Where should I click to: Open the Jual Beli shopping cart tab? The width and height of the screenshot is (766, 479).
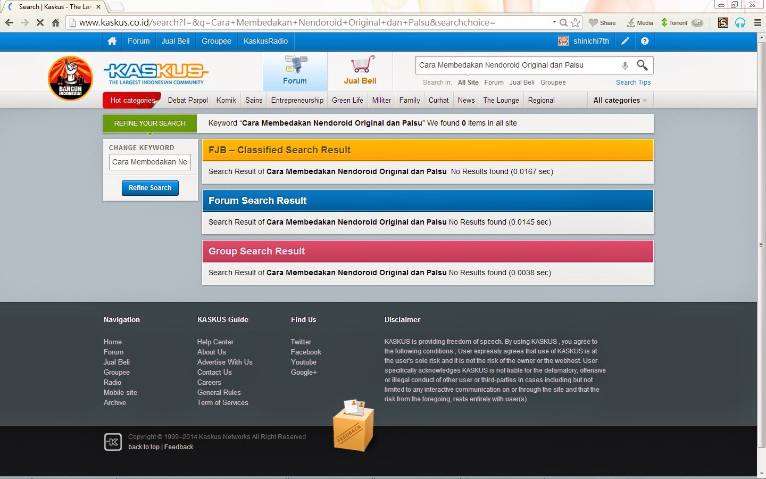[x=360, y=71]
